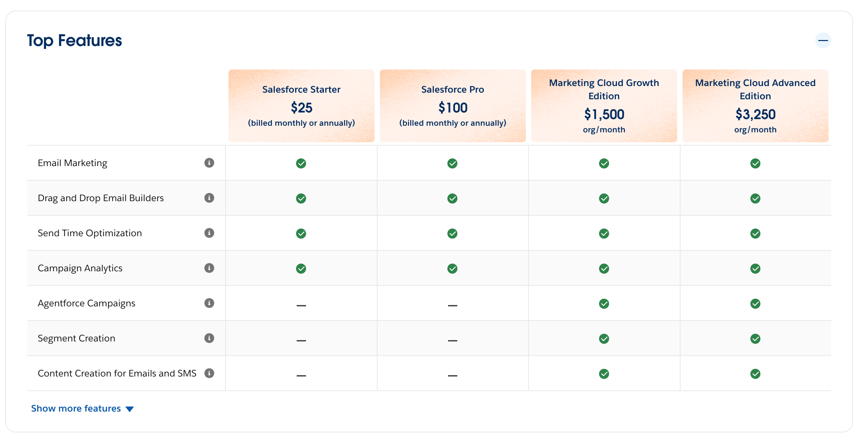The height and width of the screenshot is (442, 857).
Task: Click the $3,250 Advanced Edition price
Action: pyautogui.click(x=755, y=115)
